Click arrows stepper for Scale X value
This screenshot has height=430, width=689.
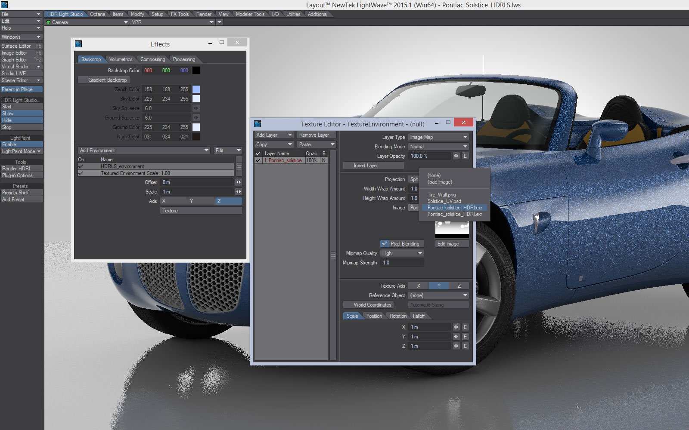(x=456, y=327)
